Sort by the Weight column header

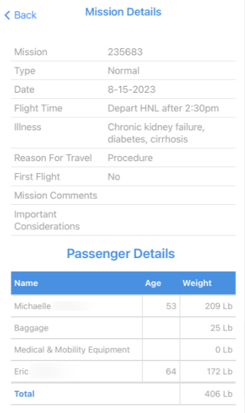[x=197, y=283]
